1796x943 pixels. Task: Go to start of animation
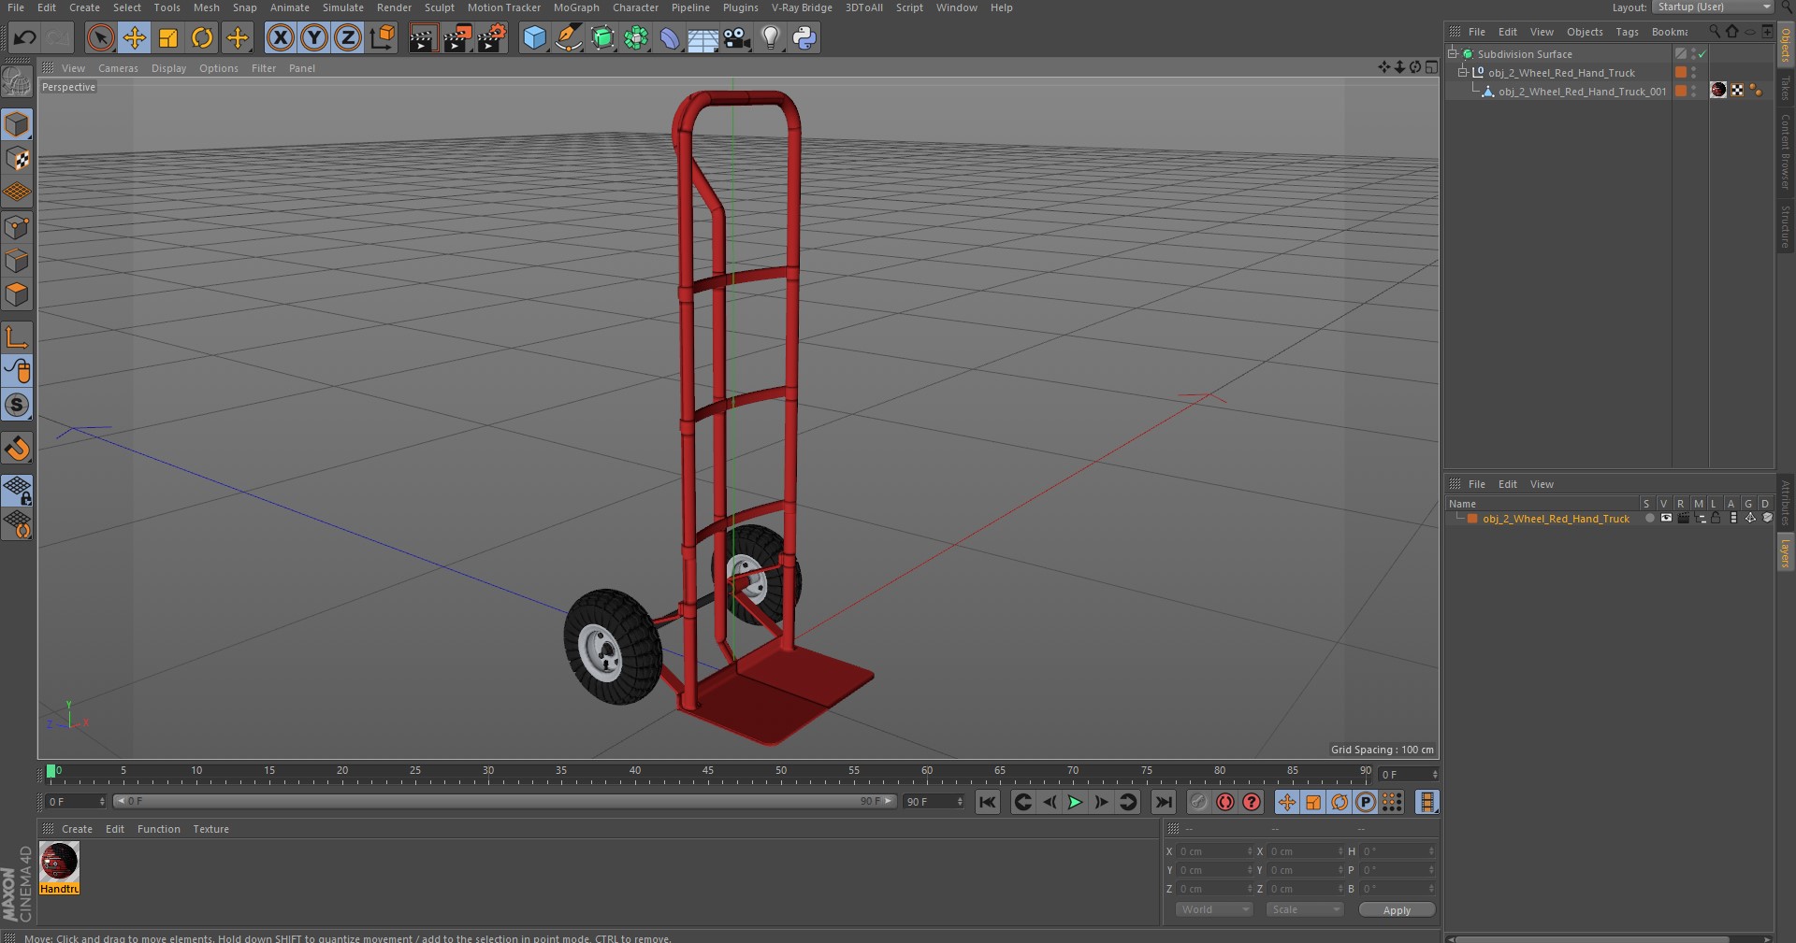coord(988,802)
